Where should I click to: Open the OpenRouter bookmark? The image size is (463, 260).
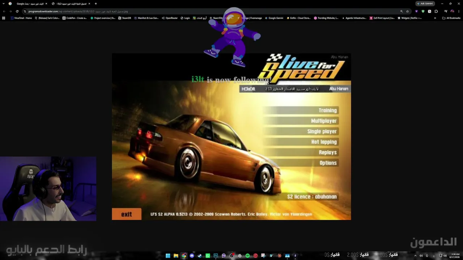[170, 18]
